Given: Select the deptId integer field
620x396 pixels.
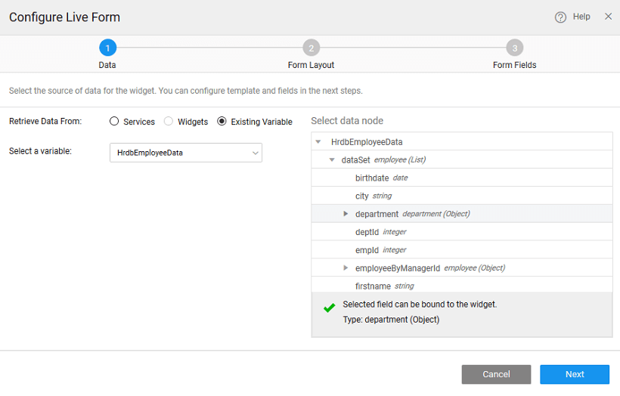Looking at the screenshot, I should coord(367,232).
